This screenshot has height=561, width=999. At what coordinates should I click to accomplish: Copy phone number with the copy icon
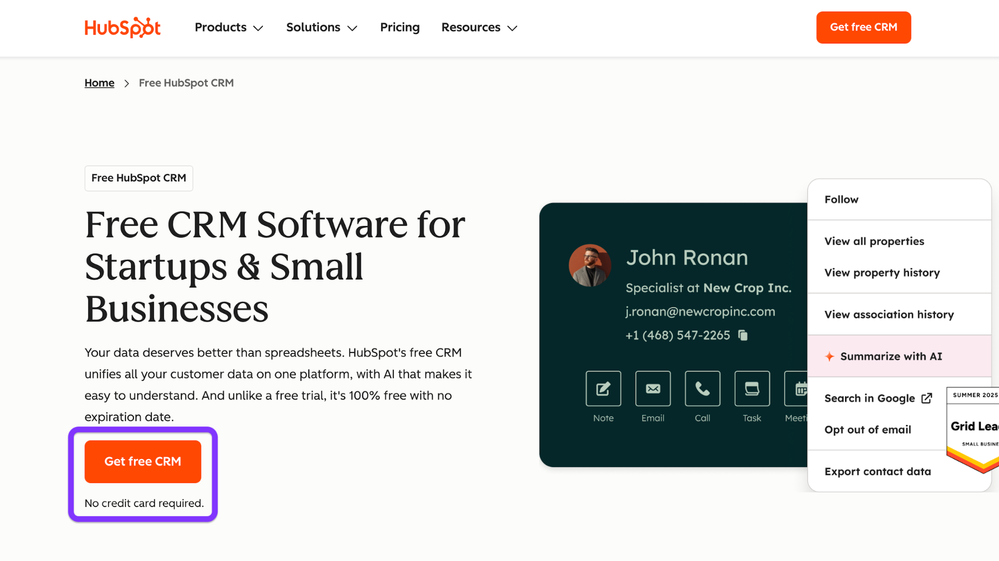point(743,335)
